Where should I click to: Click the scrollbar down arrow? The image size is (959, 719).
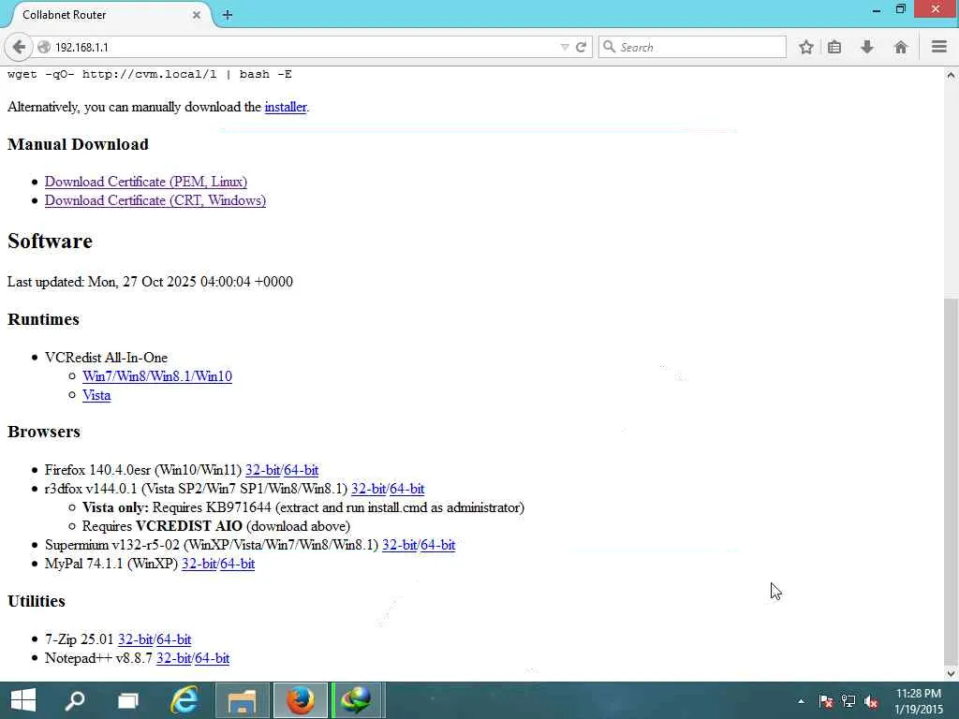tap(952, 674)
